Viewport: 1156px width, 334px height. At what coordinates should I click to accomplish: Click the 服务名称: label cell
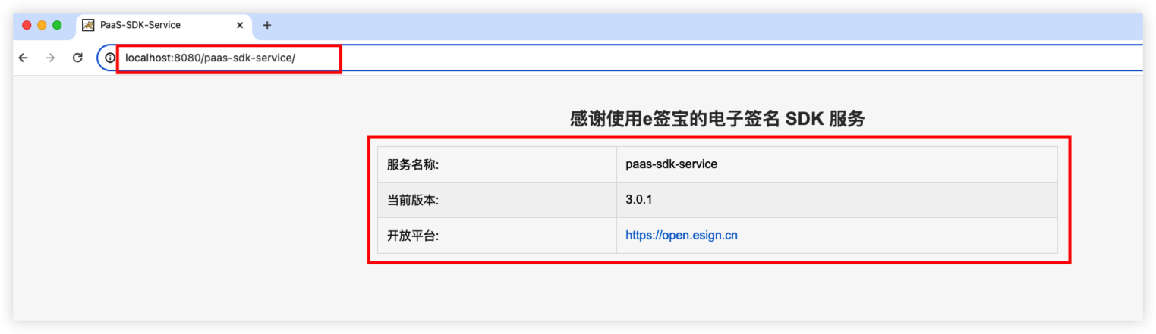[x=497, y=164]
